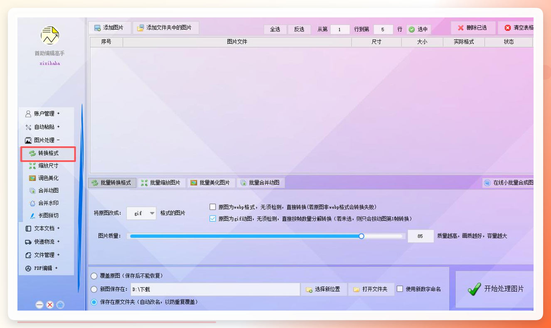This screenshot has height=328, width=551.
Task: Expand the 文件管理 menu group
Action: pyautogui.click(x=42, y=255)
